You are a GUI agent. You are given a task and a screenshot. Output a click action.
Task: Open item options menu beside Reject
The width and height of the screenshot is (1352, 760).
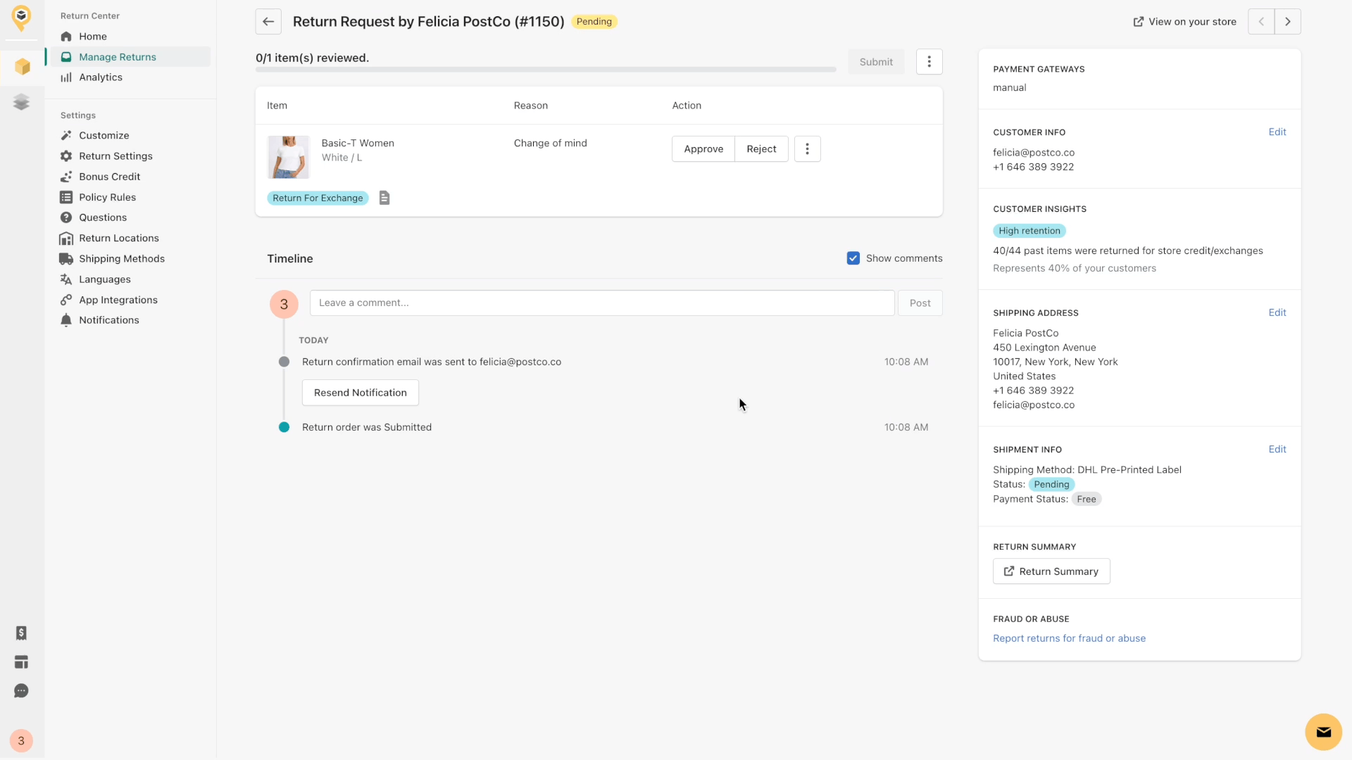pos(807,149)
